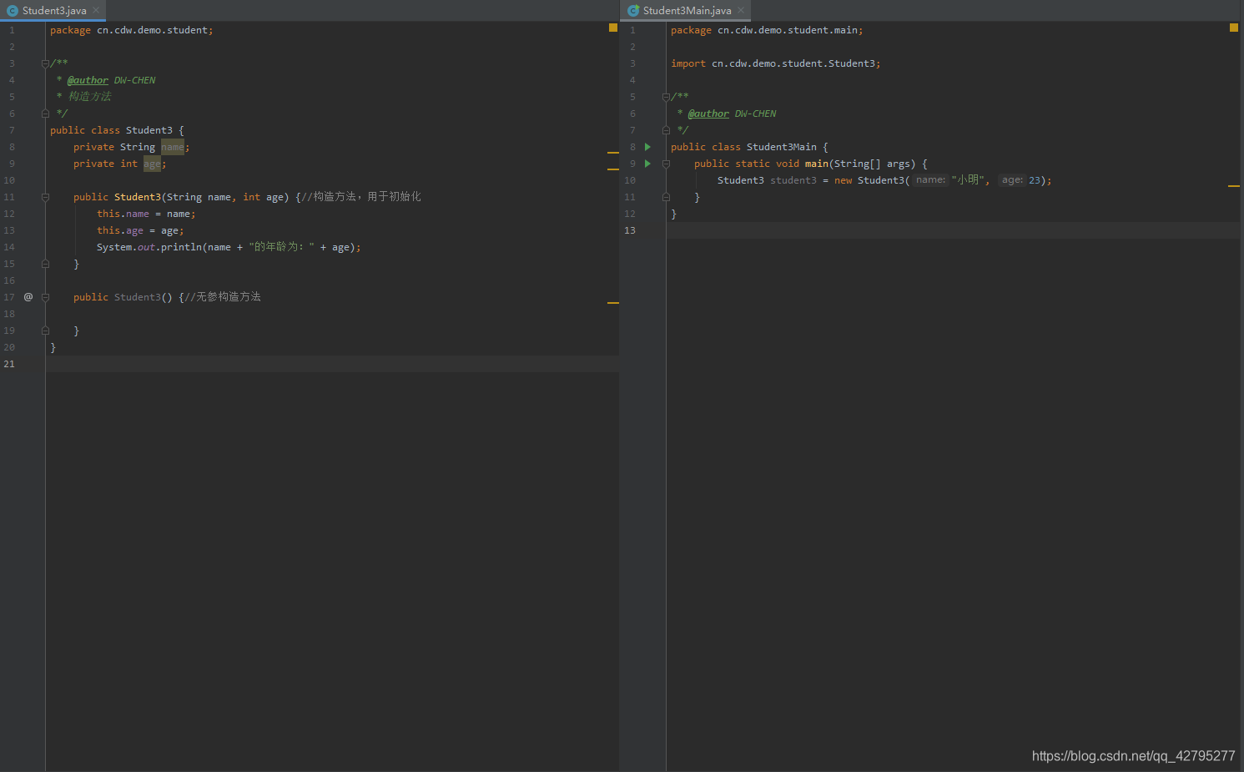This screenshot has height=772, width=1244.
Task: Collapse the Javadoc comment in Student3Main.java
Action: 666,97
